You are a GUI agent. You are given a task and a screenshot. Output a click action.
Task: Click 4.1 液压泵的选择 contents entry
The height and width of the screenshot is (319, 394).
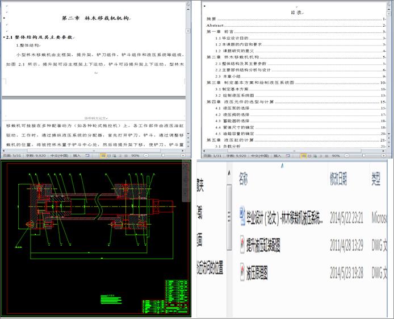(x=300, y=108)
